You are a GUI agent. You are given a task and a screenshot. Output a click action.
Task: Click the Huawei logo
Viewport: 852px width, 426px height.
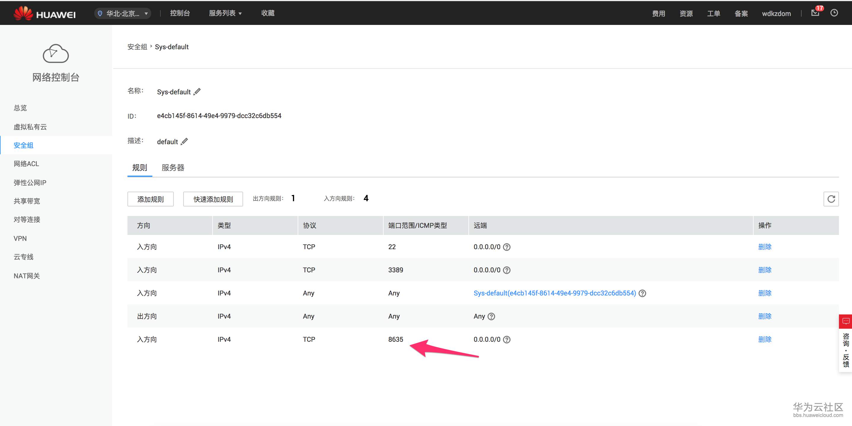point(44,13)
